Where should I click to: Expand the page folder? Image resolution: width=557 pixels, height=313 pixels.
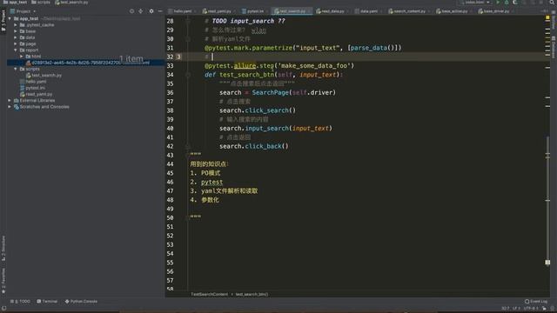click(16, 44)
